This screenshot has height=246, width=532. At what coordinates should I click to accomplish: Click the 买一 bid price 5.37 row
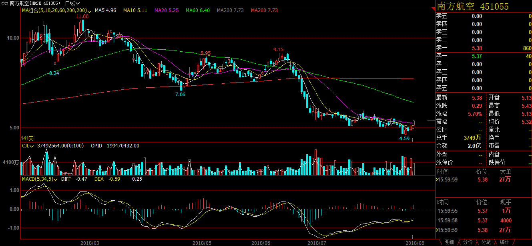[x=483, y=56]
